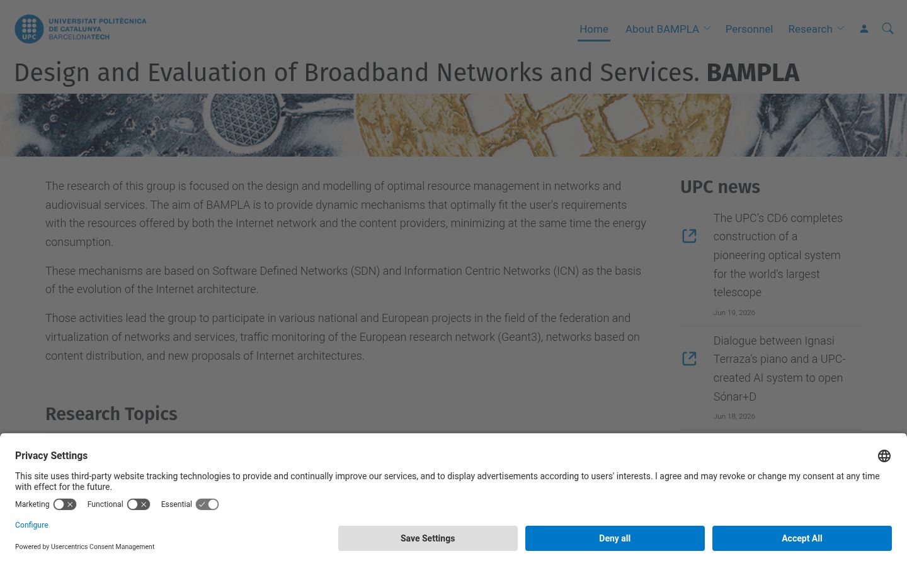The width and height of the screenshot is (907, 566).
Task: Toggle the Essential consent switch
Action: [207, 504]
